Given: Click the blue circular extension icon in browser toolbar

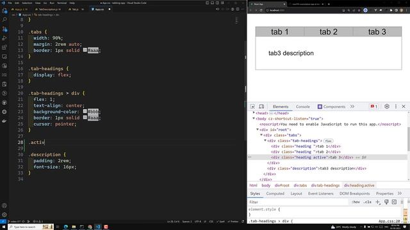Looking at the screenshot, I should (365, 10).
